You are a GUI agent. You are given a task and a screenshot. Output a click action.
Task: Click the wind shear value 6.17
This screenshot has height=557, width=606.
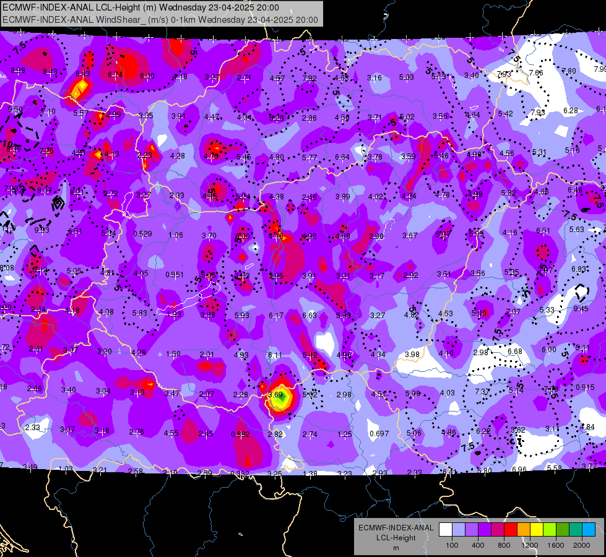pyautogui.click(x=276, y=316)
